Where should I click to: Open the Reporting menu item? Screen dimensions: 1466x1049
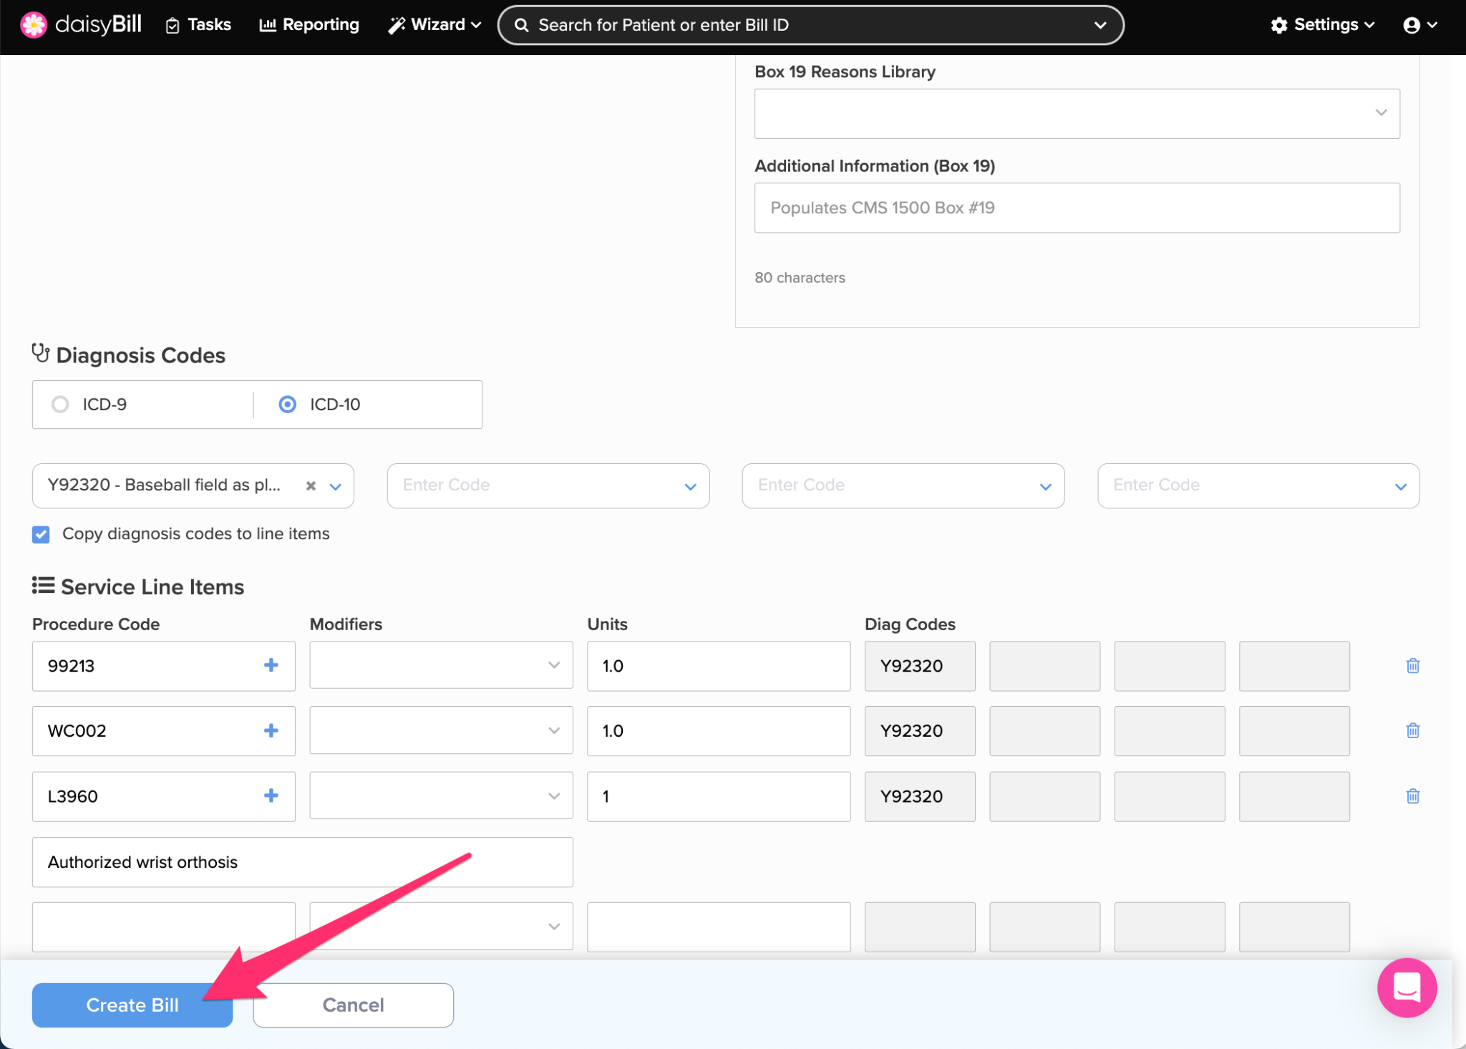[x=309, y=25]
